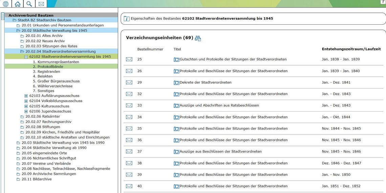This screenshot has width=386, height=193.
Task: Click the globe icon in top toolbar
Action: [x=6, y=4]
